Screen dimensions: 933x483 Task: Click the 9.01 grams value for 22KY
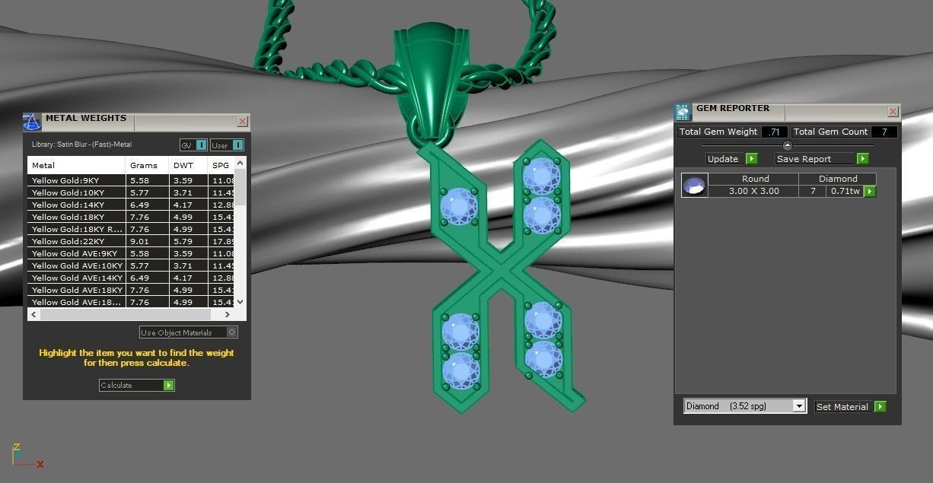click(x=139, y=241)
